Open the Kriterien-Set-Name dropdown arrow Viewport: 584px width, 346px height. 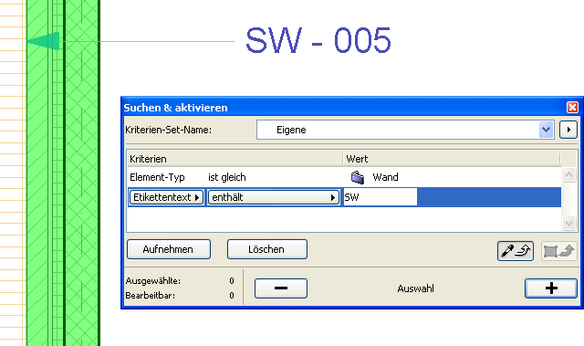pyautogui.click(x=546, y=130)
